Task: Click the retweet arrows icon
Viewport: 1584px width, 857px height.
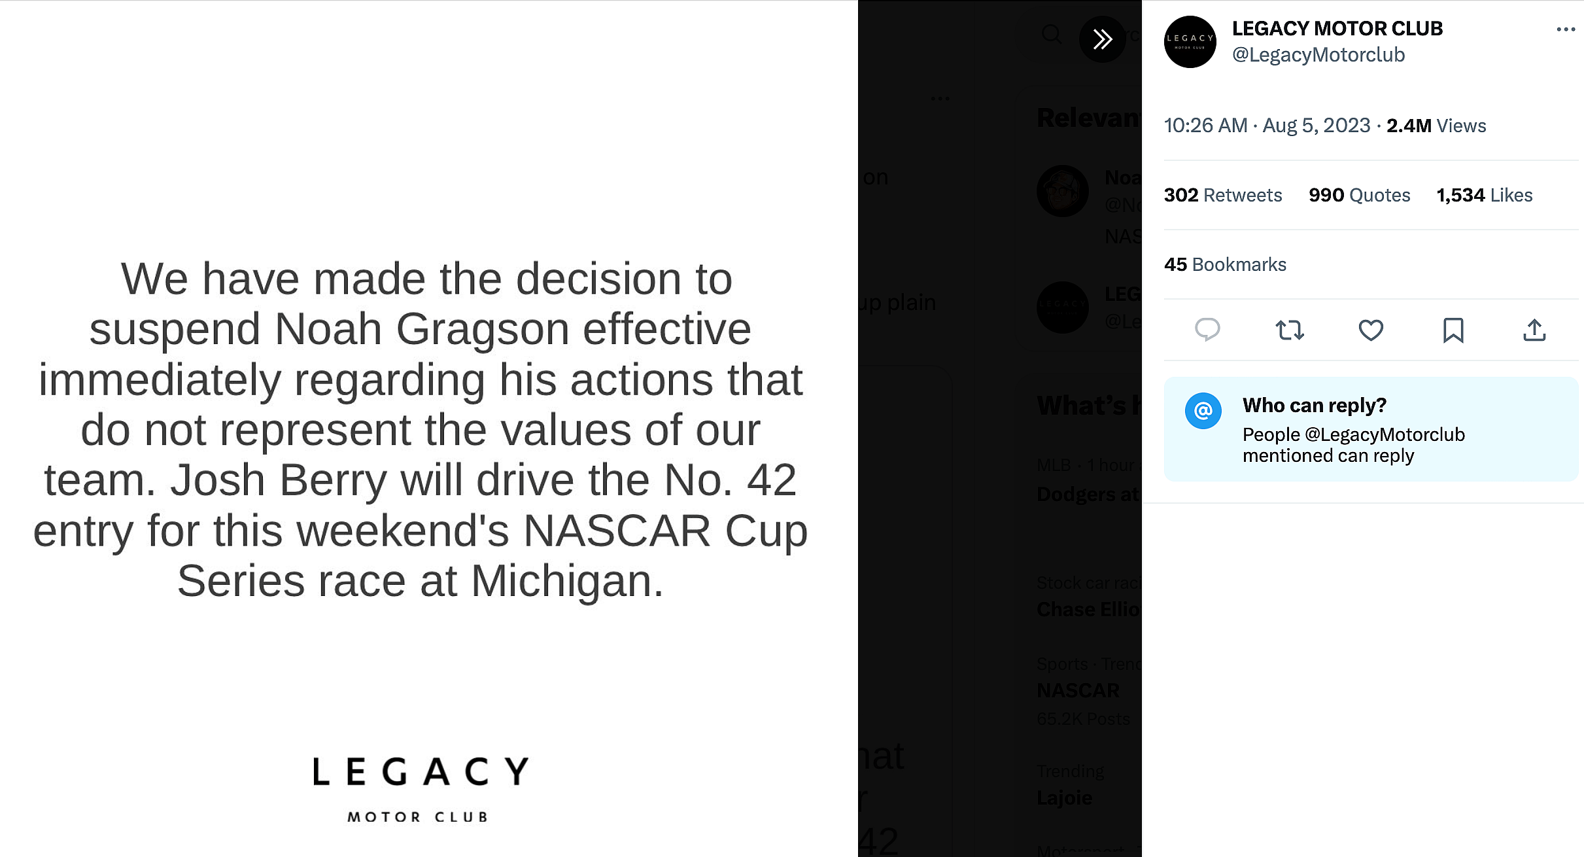Action: [x=1290, y=330]
